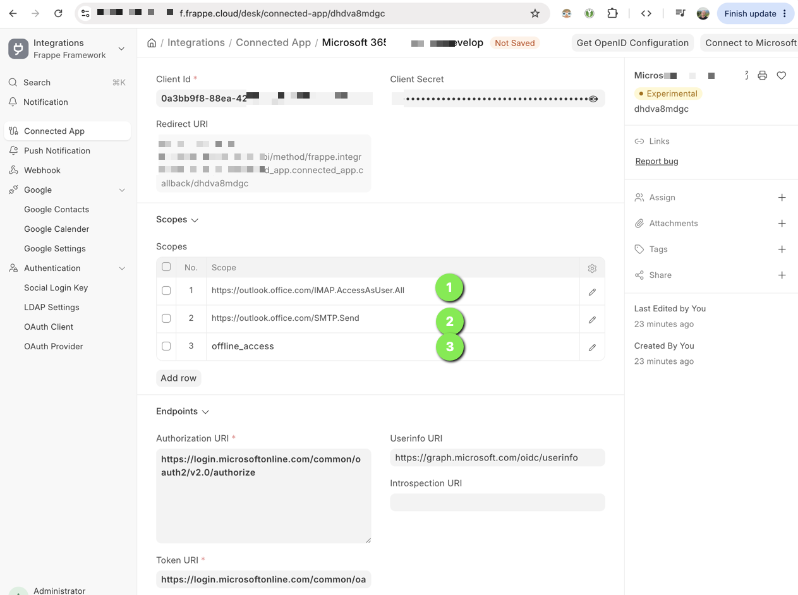Collapse the Scopes section
The height and width of the screenshot is (595, 798).
pos(195,220)
